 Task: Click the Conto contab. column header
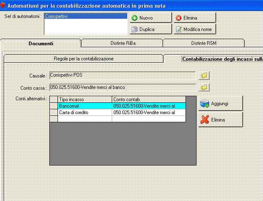click(149, 99)
